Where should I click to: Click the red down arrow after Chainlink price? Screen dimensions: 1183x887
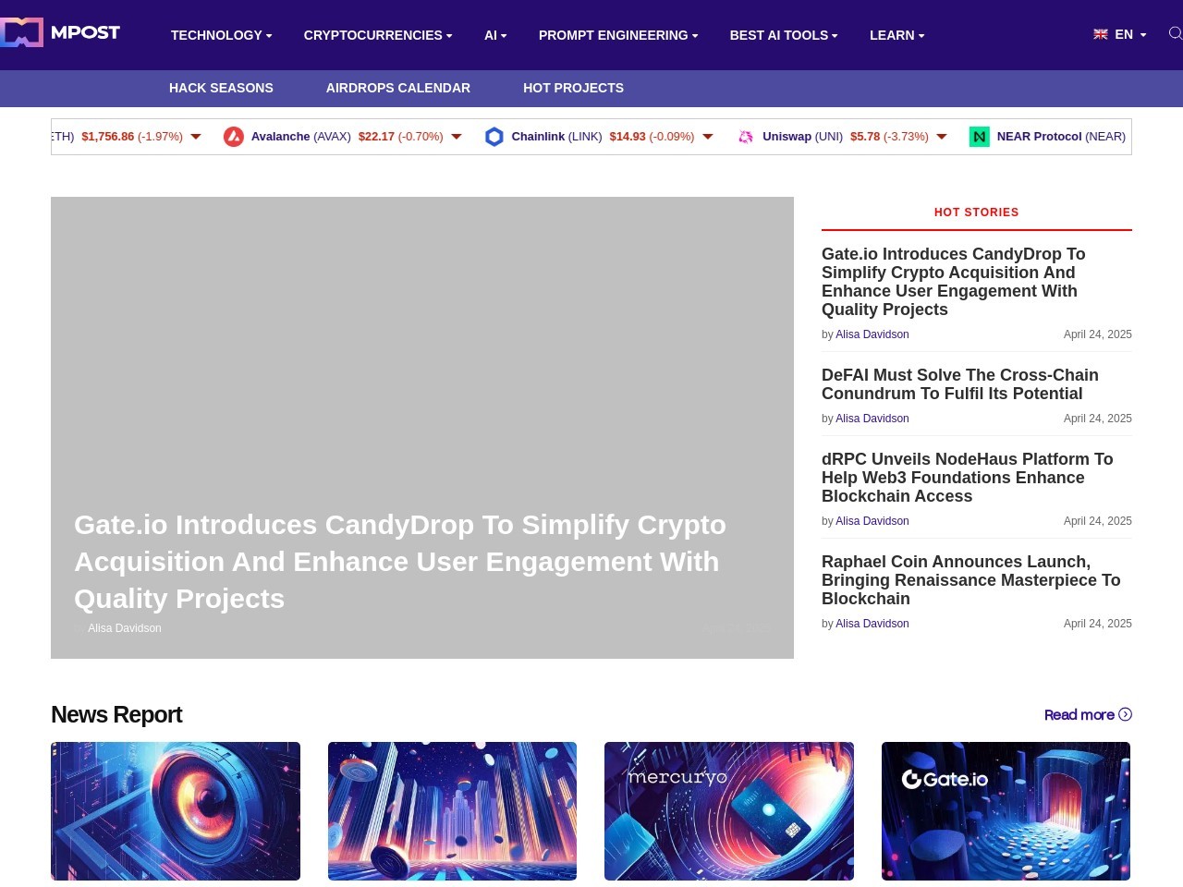[708, 137]
